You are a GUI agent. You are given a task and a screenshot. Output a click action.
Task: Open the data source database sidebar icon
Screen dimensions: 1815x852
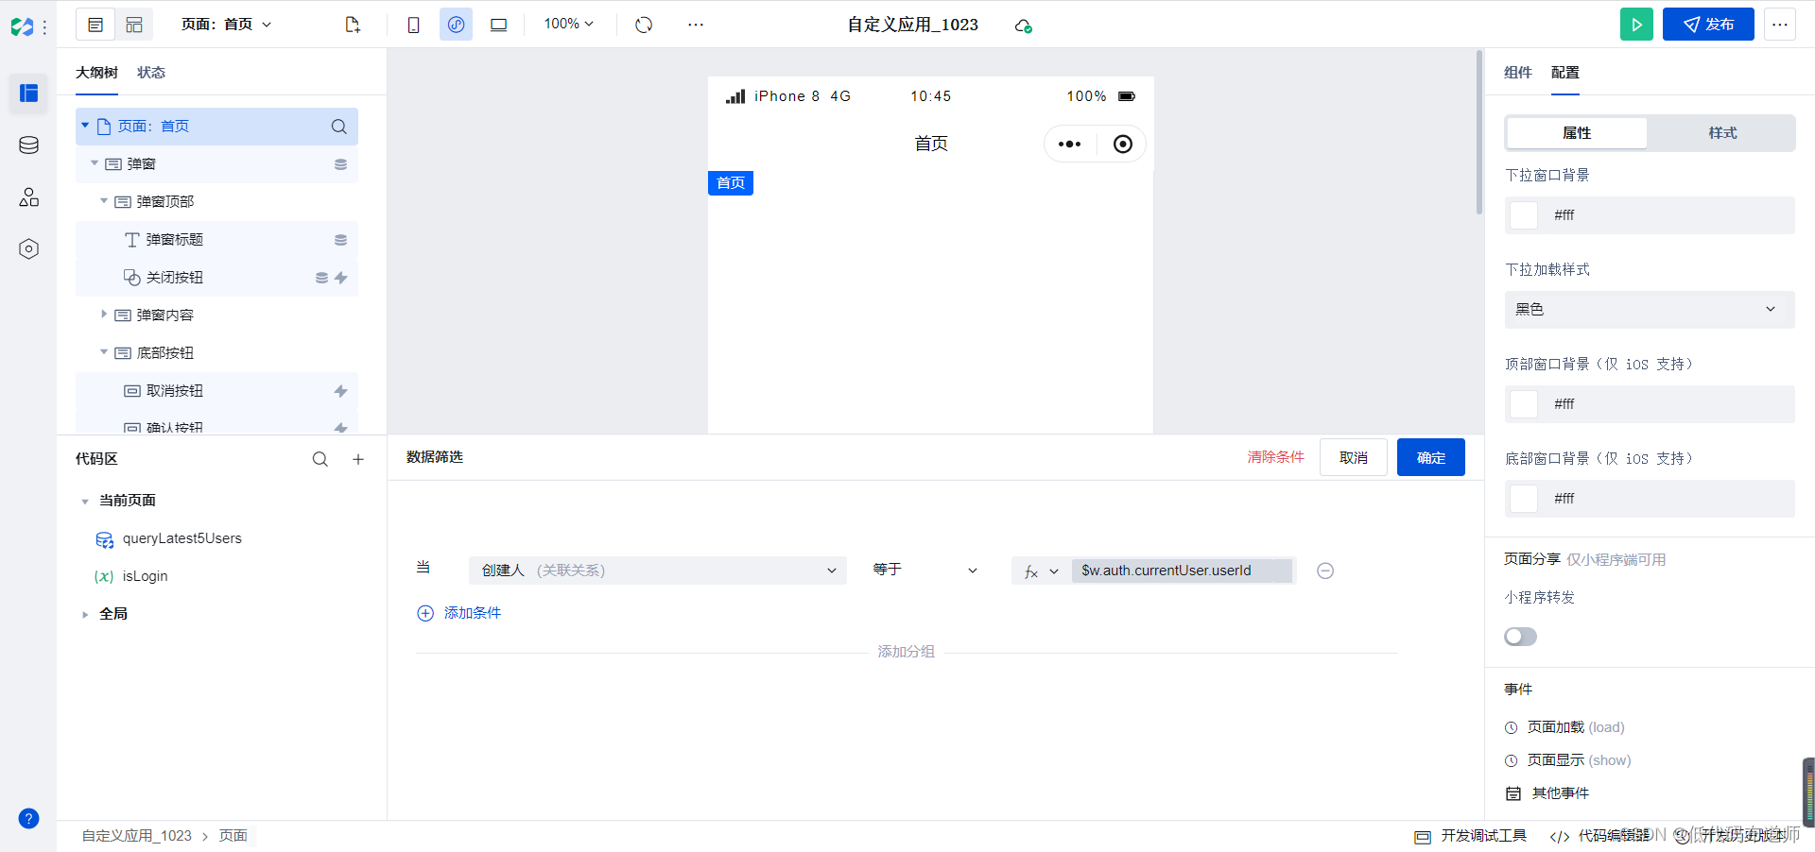(x=28, y=145)
